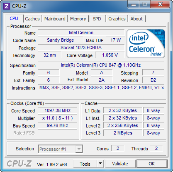Click the Stepping value '7'

click(x=153, y=72)
